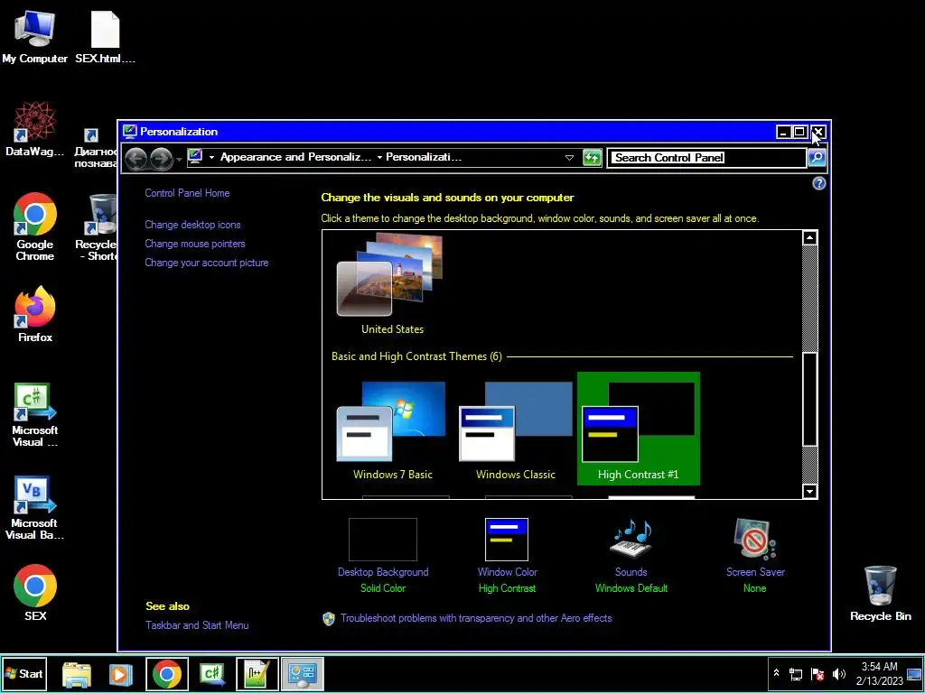Show hidden system tray icons

click(x=776, y=673)
